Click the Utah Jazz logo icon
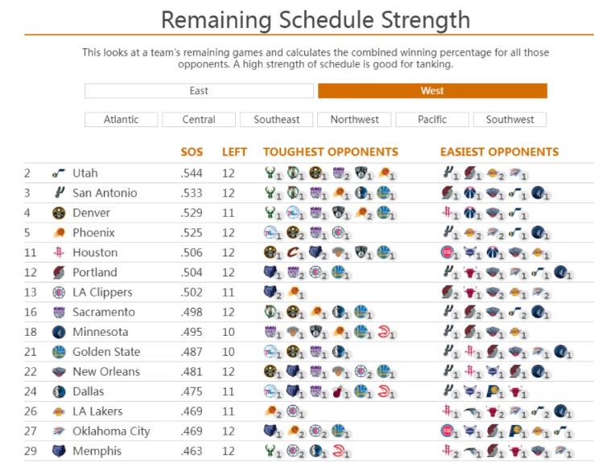Image resolution: width=594 pixels, height=462 pixels. (59, 174)
